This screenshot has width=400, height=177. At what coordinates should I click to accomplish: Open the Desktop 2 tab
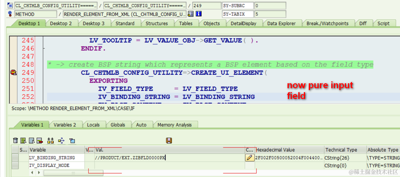(61, 23)
